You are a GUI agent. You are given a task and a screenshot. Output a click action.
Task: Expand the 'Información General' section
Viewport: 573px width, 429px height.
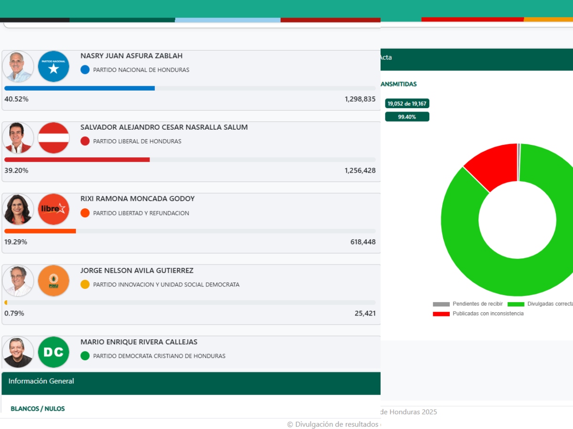point(41,381)
